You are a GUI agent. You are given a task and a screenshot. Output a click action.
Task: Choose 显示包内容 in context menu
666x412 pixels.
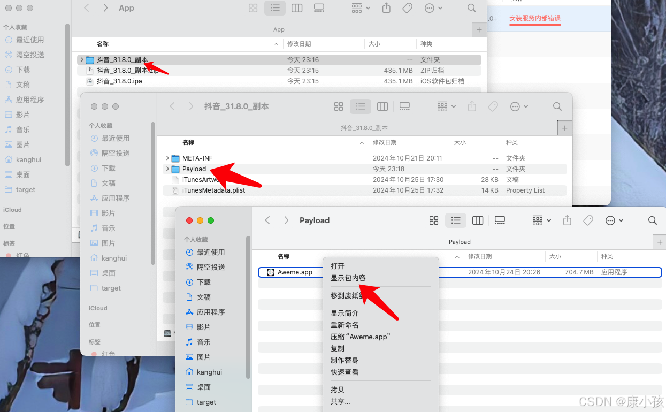click(x=348, y=278)
